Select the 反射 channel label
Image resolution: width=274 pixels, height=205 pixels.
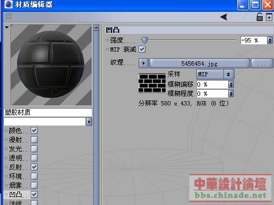[x=15, y=167]
